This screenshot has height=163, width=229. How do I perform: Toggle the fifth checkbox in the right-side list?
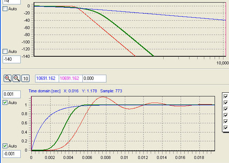pos(226,121)
